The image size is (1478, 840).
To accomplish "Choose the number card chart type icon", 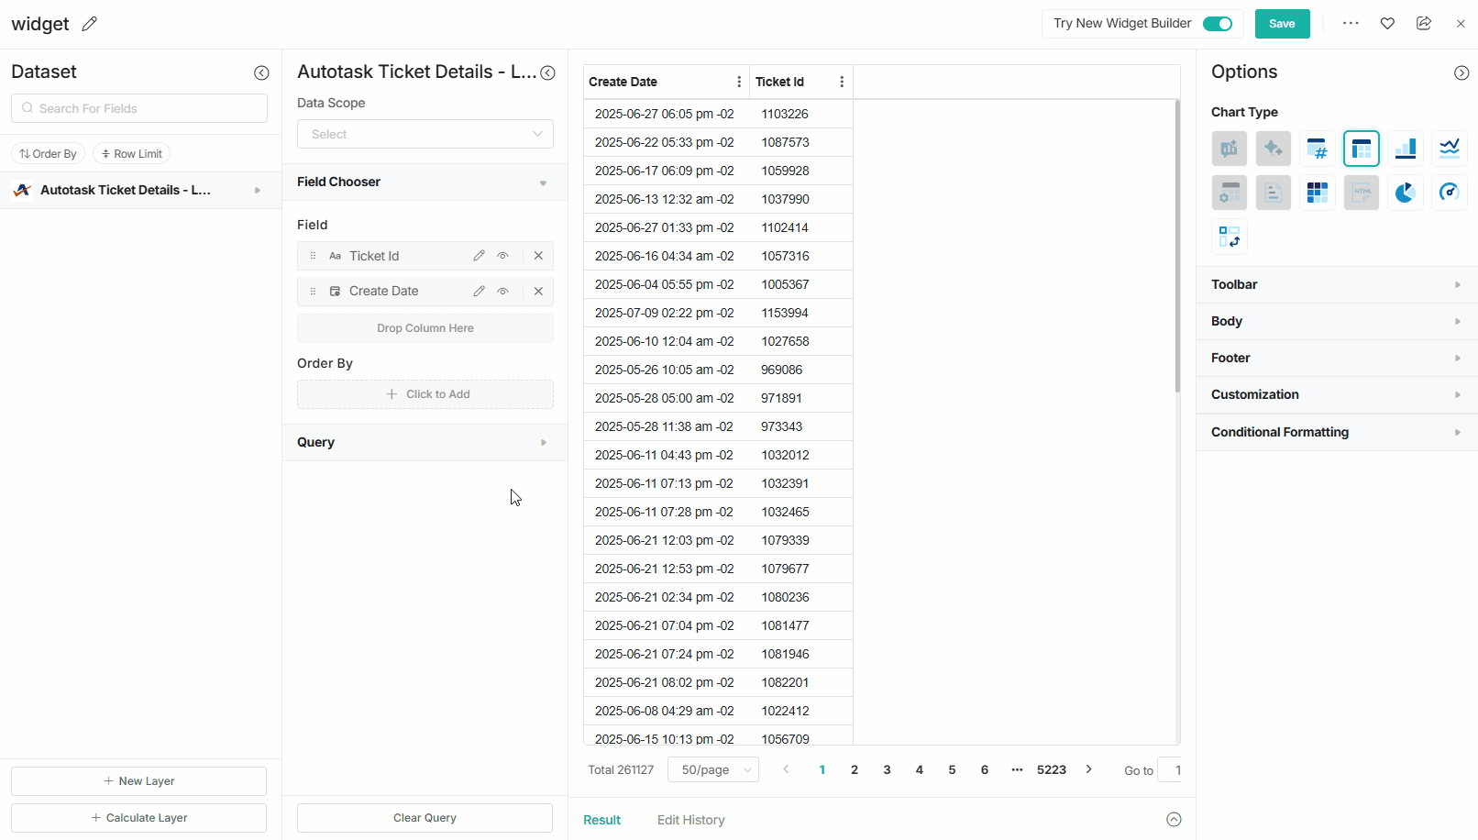I will pyautogui.click(x=1317, y=149).
